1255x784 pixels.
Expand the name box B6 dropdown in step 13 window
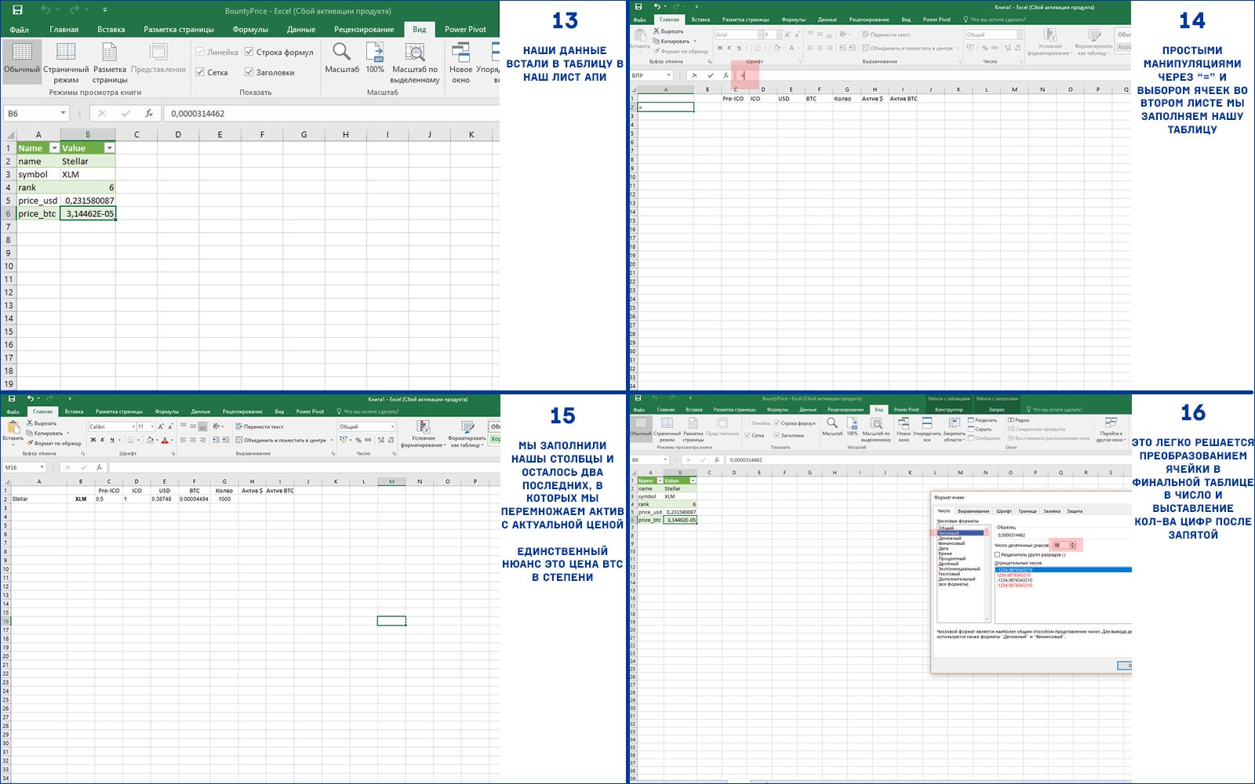pos(63,114)
